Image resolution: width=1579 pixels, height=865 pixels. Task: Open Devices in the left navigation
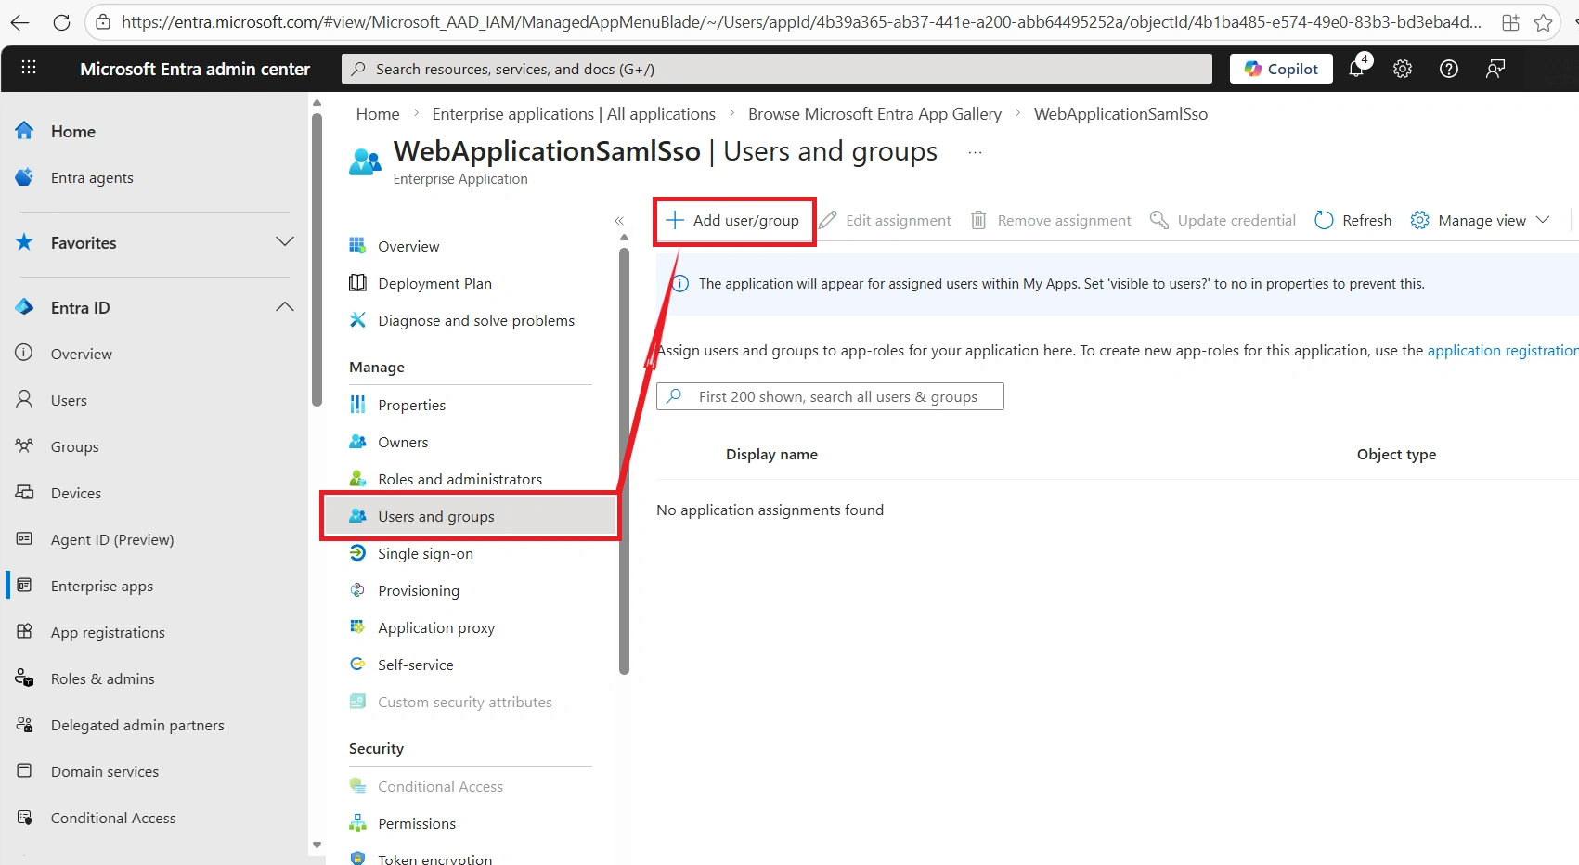pyautogui.click(x=76, y=493)
